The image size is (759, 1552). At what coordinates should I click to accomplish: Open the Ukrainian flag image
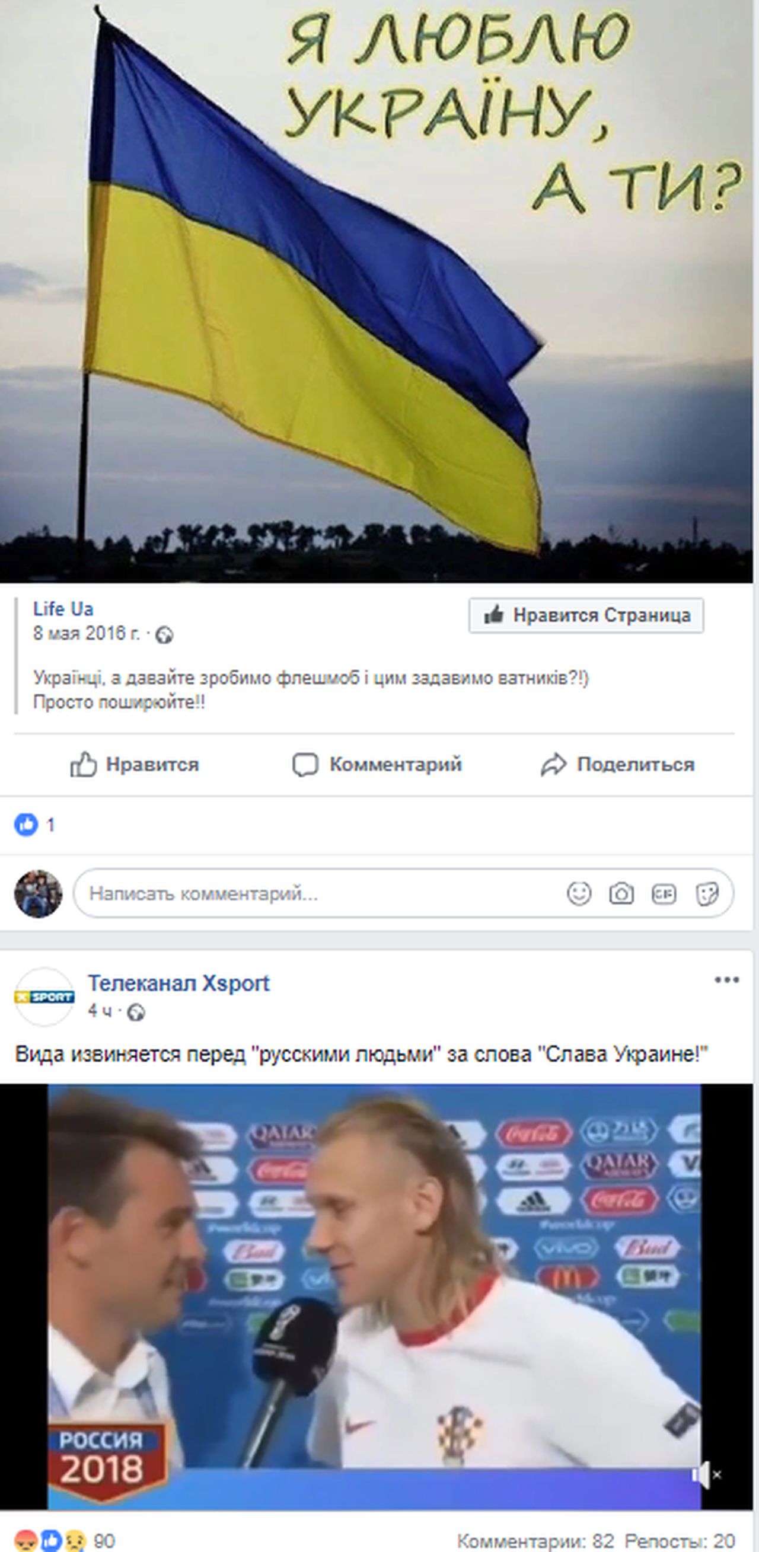[x=377, y=291]
